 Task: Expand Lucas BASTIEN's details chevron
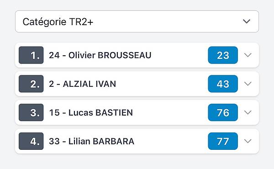click(248, 112)
